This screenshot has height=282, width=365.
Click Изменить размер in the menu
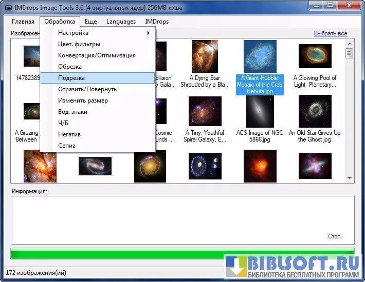tap(83, 100)
